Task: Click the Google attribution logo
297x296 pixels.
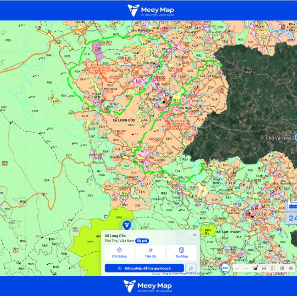Action: [156, 274]
